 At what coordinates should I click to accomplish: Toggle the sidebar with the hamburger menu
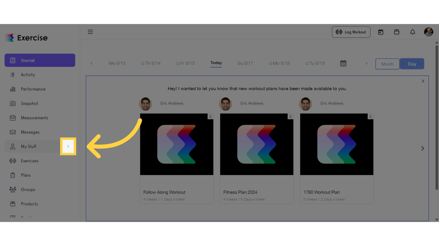[90, 32]
